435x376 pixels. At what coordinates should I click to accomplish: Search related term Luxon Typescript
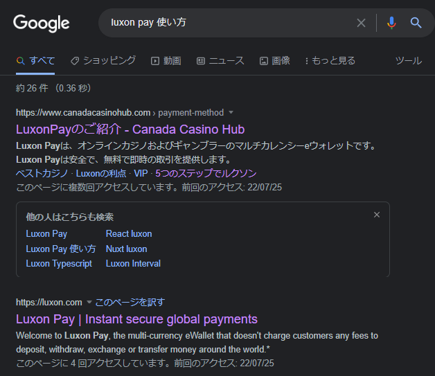[x=59, y=263]
